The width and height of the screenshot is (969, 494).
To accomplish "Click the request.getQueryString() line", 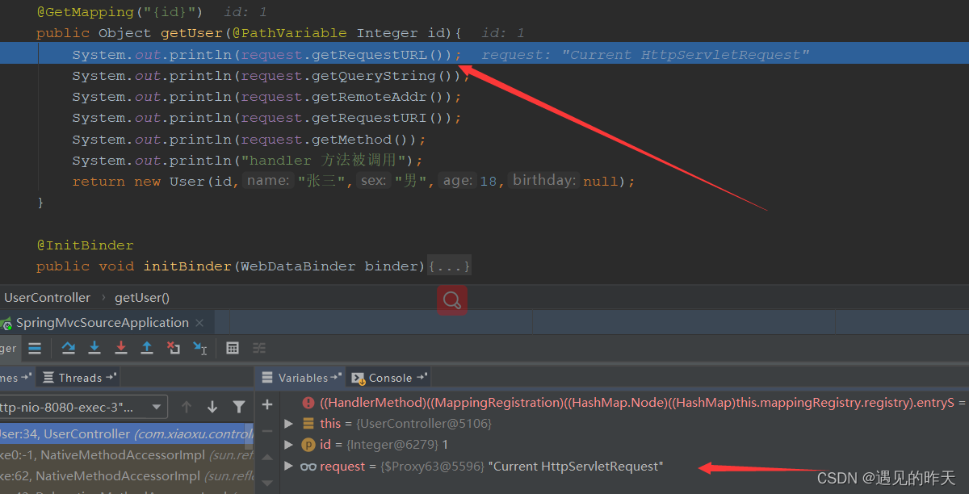I will pos(271,76).
